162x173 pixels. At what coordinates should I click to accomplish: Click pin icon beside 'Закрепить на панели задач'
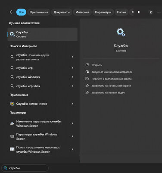[x=87, y=93]
